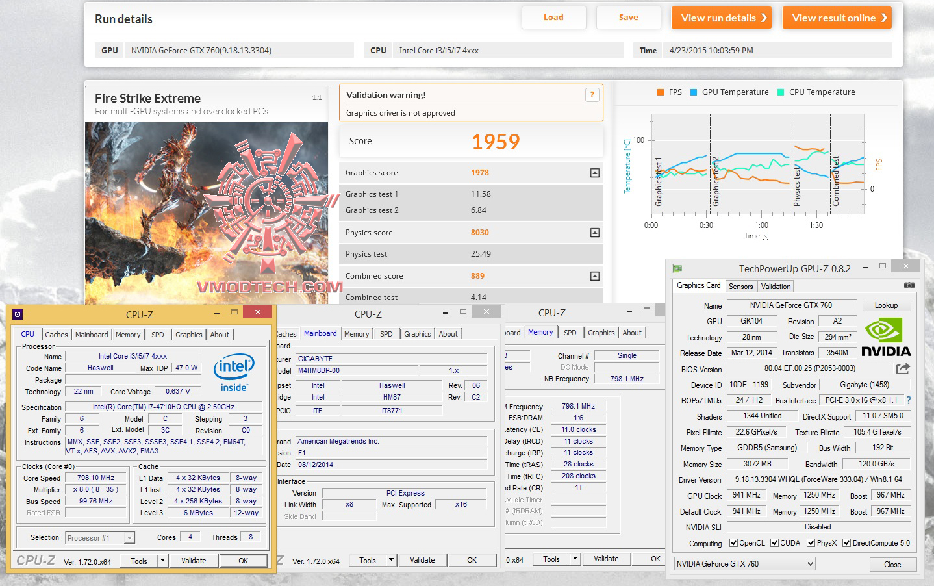The image size is (934, 586).
Task: Click the Physics score value 8030
Action: pos(480,233)
